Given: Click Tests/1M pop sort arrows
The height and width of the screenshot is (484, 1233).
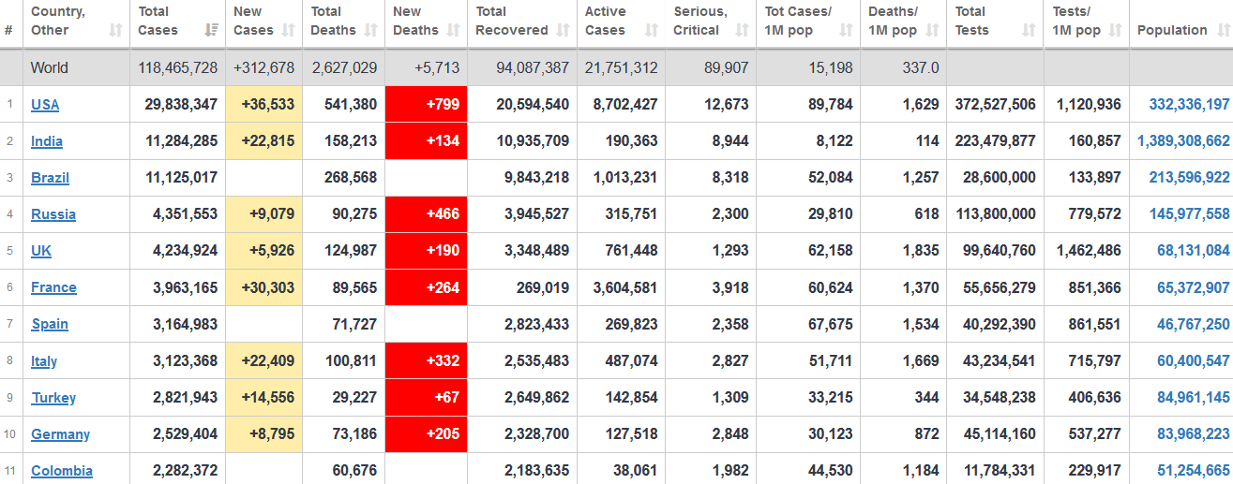Looking at the screenshot, I should pyautogui.click(x=1115, y=30).
